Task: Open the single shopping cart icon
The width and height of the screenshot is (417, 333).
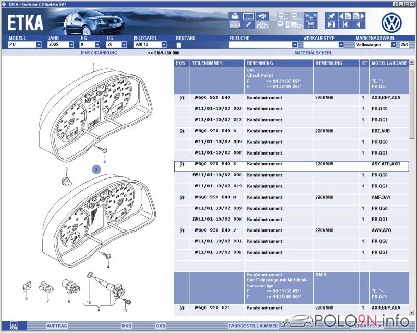Action: (311, 24)
